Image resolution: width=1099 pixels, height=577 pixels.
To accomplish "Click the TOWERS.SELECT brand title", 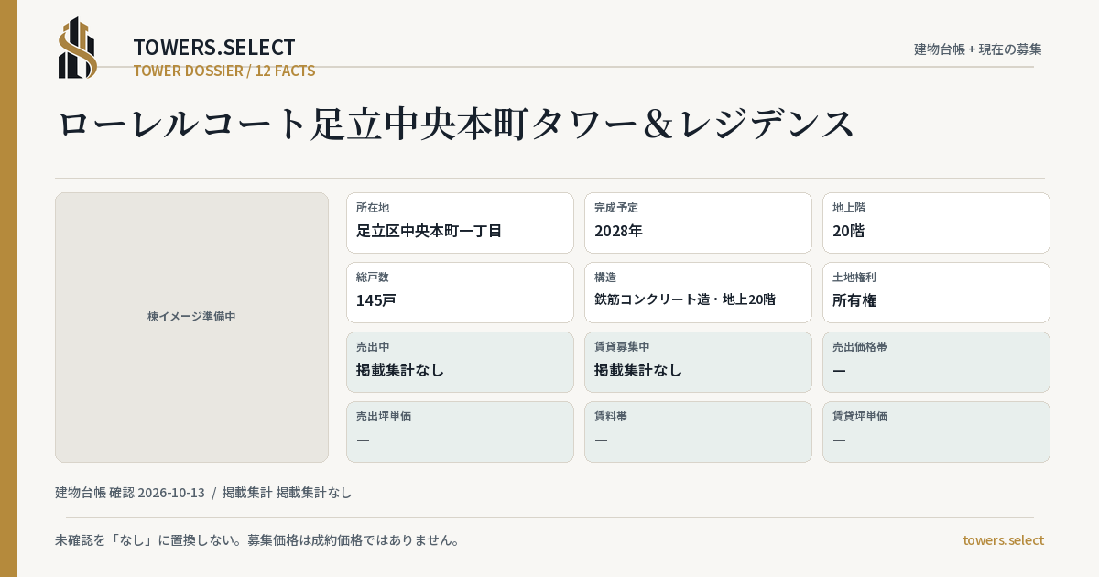I will pos(214,48).
